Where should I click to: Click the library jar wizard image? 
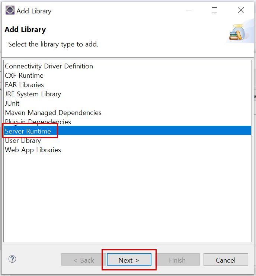pos(237,32)
